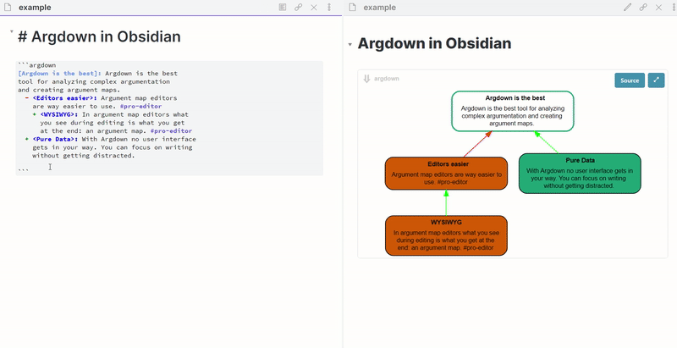Close the right example pane
677x348 pixels.
coord(659,8)
